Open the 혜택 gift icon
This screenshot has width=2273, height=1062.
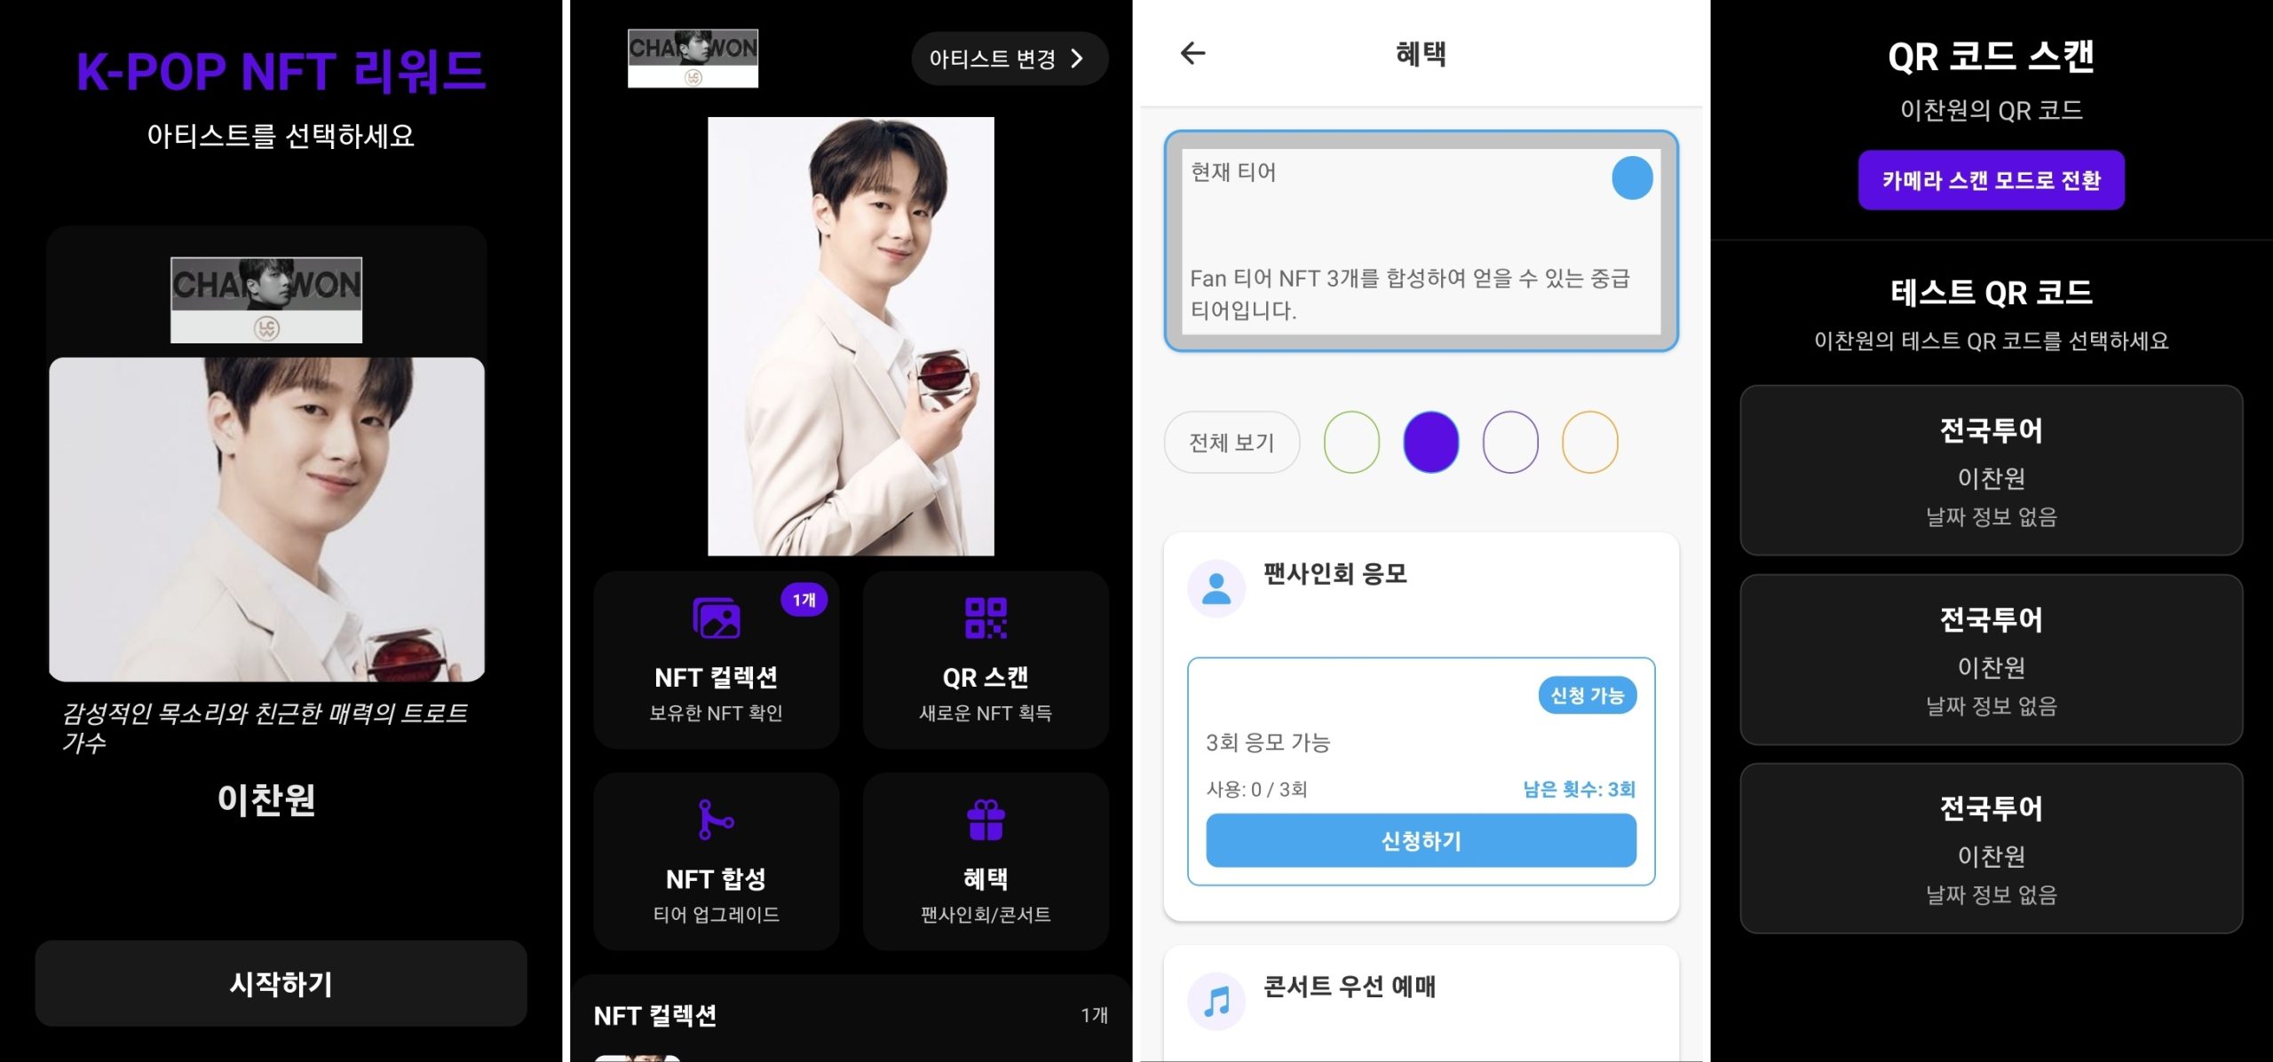click(x=986, y=819)
